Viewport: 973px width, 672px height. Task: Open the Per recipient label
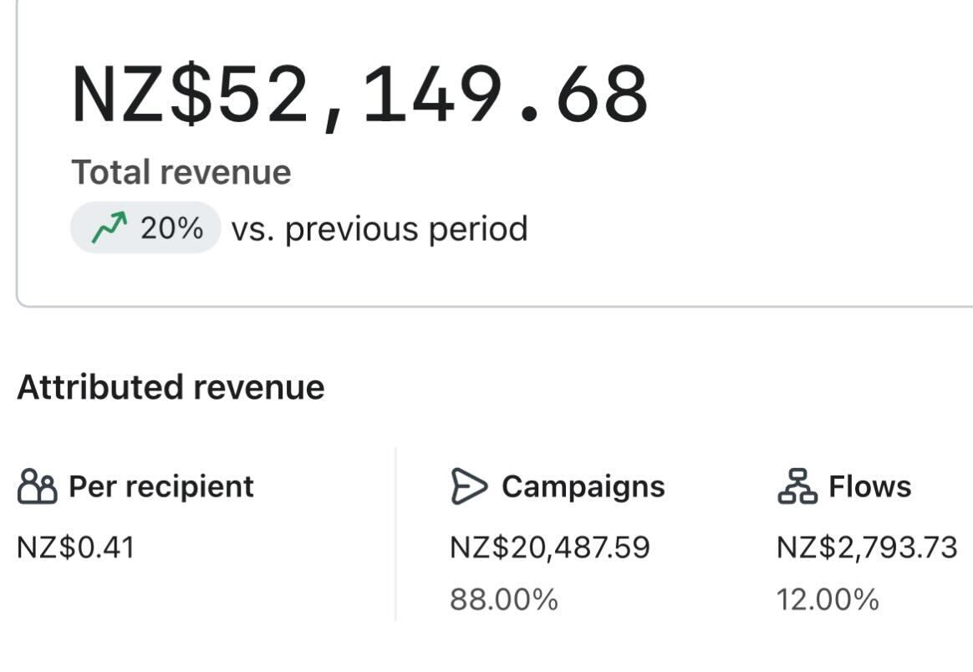(x=161, y=486)
